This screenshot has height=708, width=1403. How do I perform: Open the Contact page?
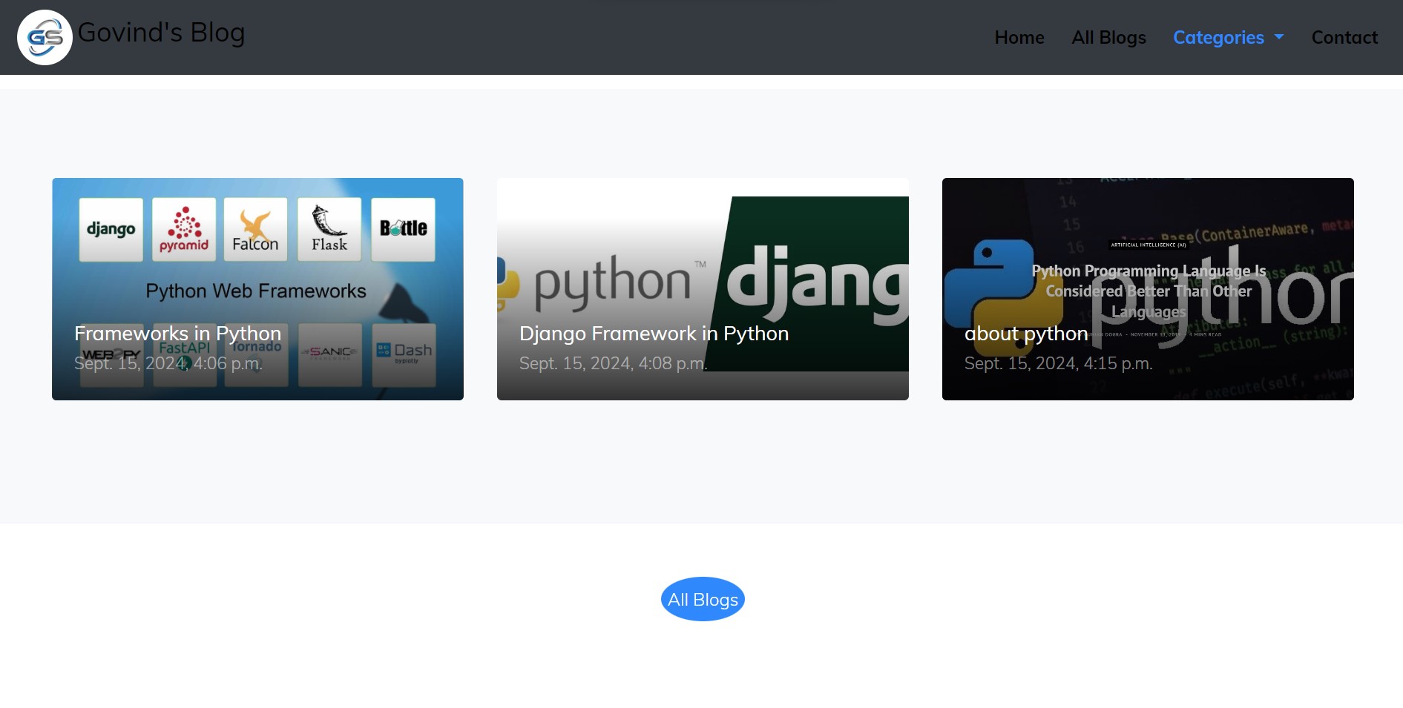point(1344,37)
